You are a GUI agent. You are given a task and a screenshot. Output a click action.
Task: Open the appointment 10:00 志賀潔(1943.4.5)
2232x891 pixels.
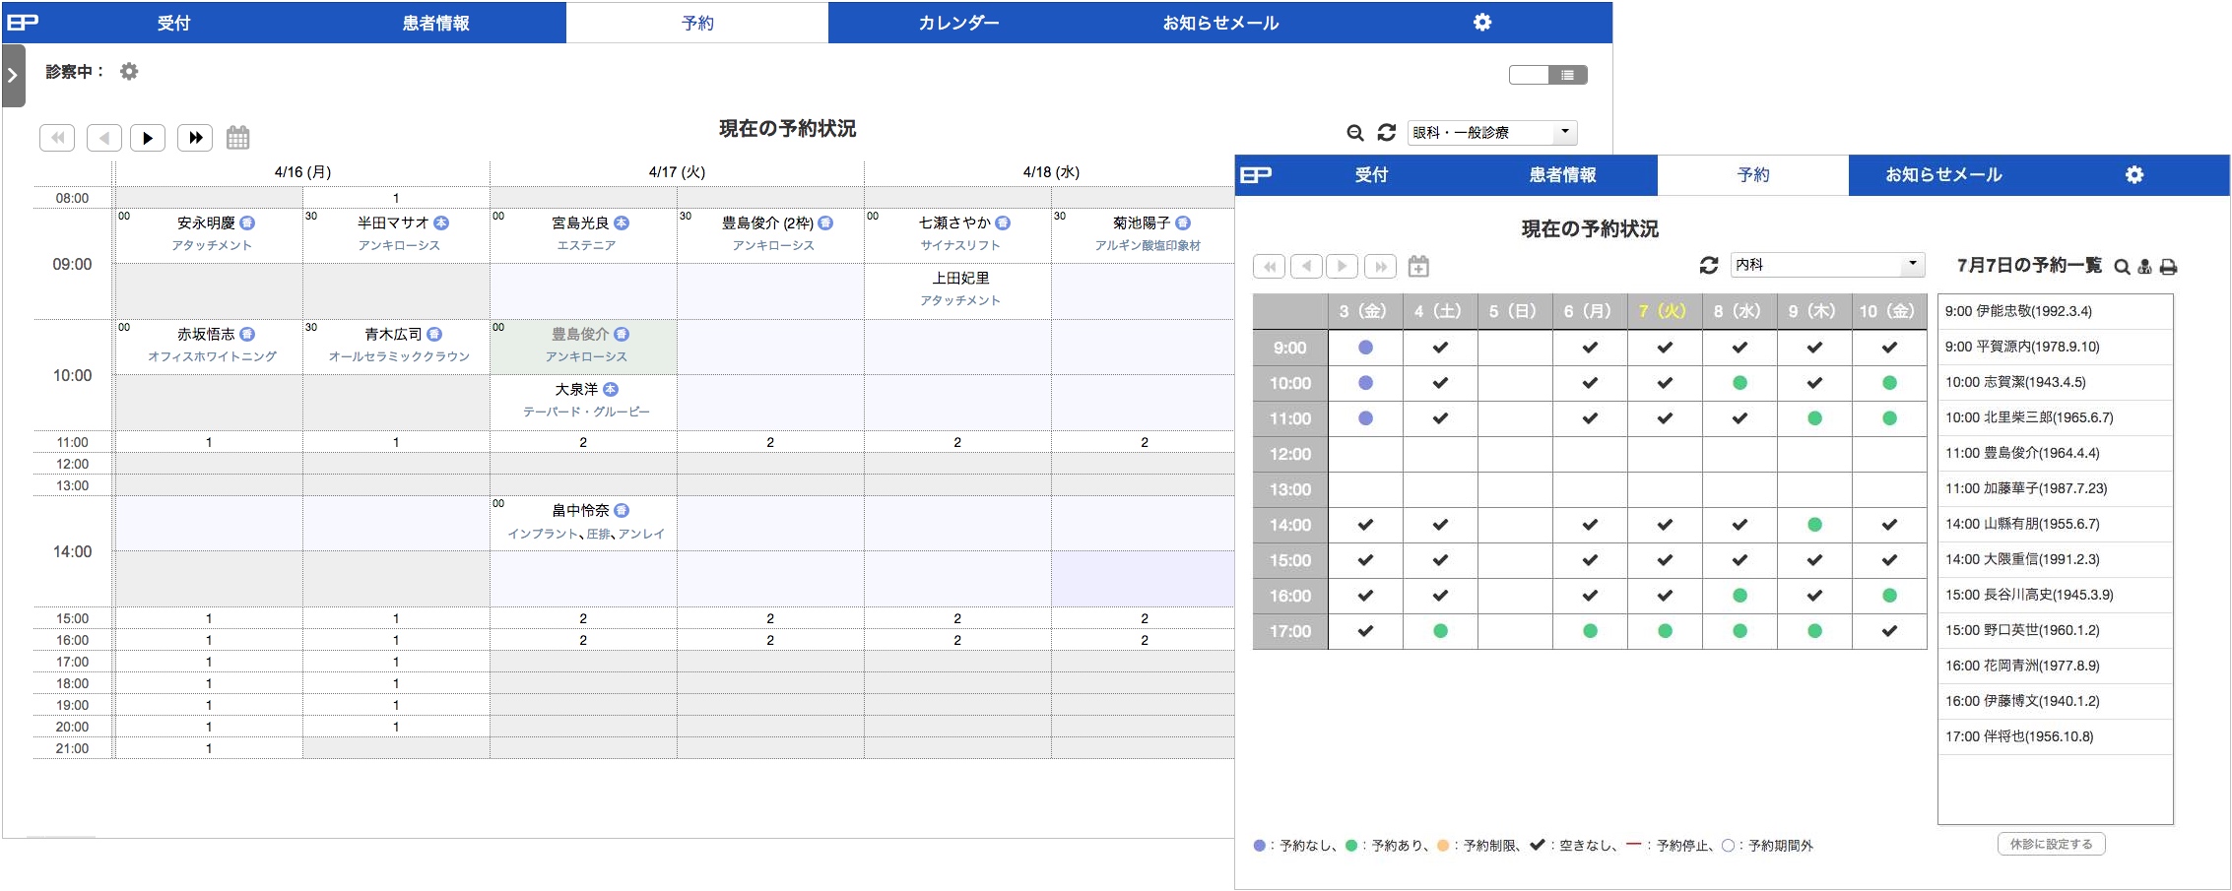click(2056, 382)
